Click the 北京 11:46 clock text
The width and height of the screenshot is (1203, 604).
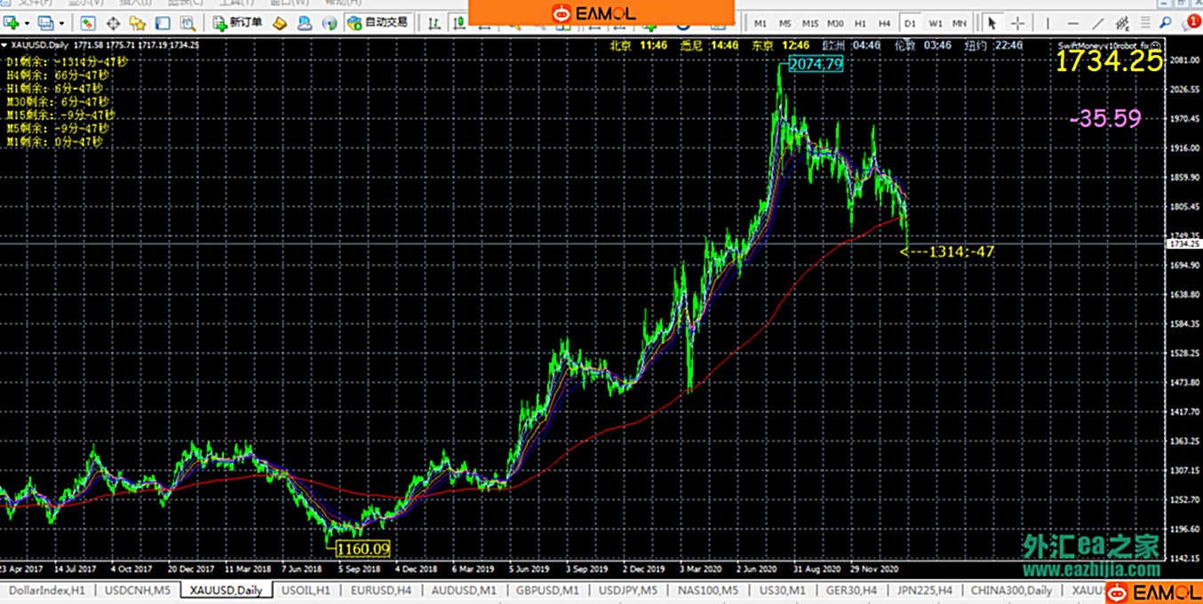[638, 44]
